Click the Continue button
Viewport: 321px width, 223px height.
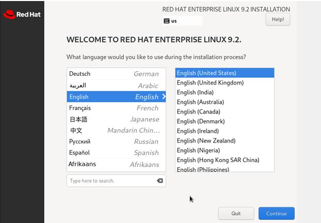coord(277,213)
